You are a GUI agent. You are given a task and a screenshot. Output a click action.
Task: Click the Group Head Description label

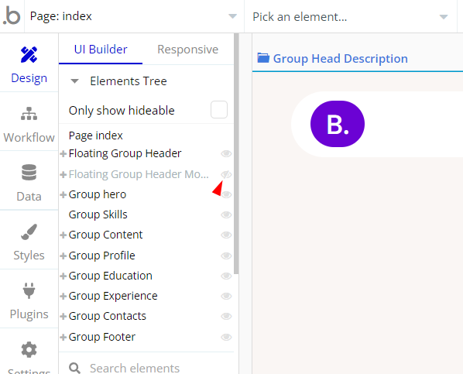click(340, 59)
